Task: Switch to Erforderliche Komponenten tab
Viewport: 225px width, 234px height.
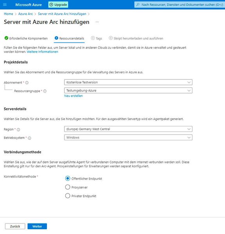Action: pyautogui.click(x=26, y=38)
